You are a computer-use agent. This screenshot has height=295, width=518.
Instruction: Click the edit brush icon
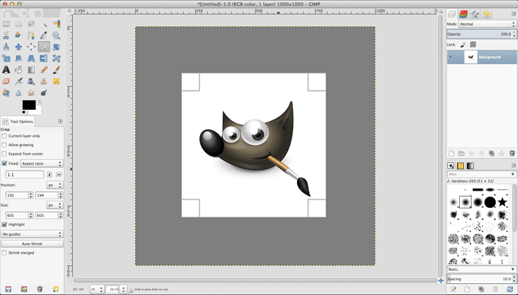(453, 289)
